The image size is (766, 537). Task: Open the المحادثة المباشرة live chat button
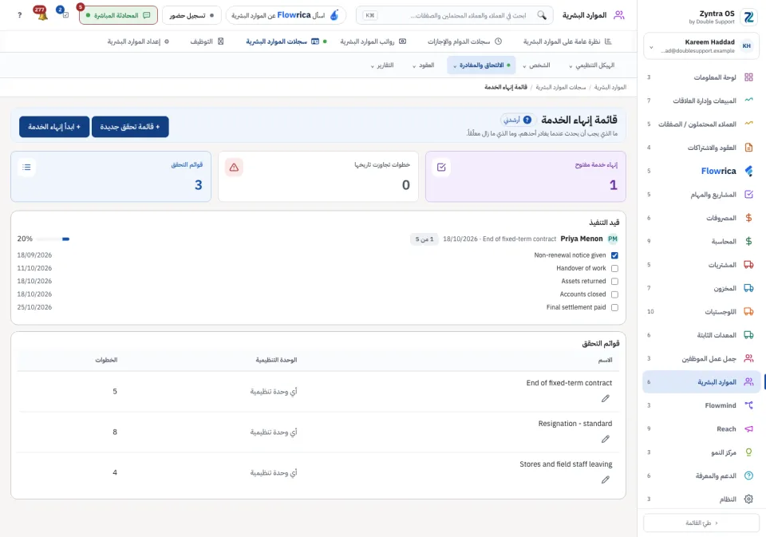(118, 15)
